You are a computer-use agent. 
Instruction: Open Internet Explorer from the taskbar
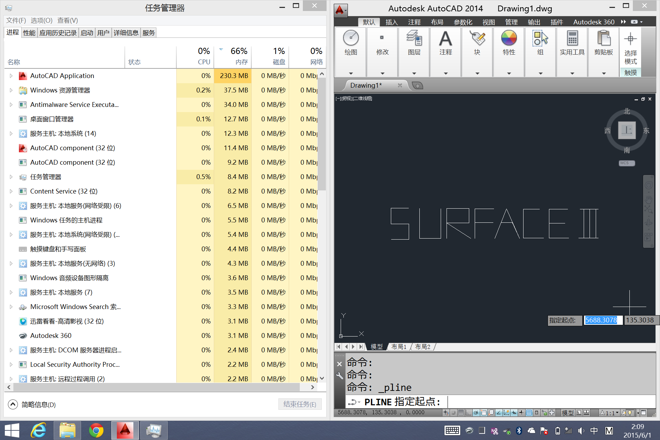coord(38,430)
